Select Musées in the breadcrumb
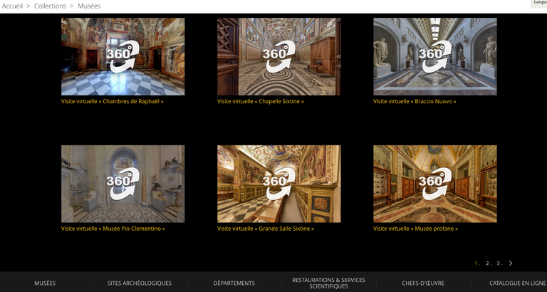The image size is (547, 292). [89, 6]
